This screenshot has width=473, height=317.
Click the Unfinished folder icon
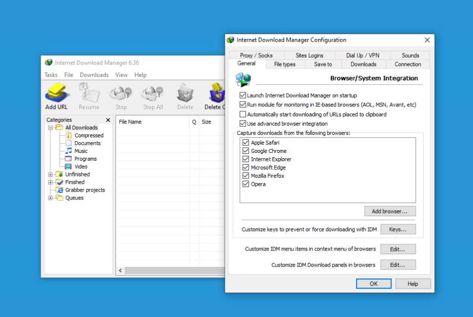pos(60,174)
